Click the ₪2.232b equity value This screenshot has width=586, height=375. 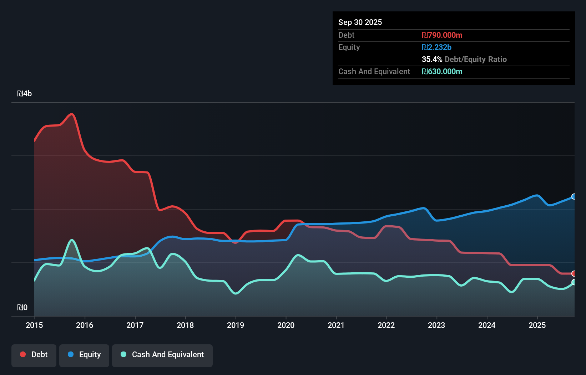click(436, 47)
